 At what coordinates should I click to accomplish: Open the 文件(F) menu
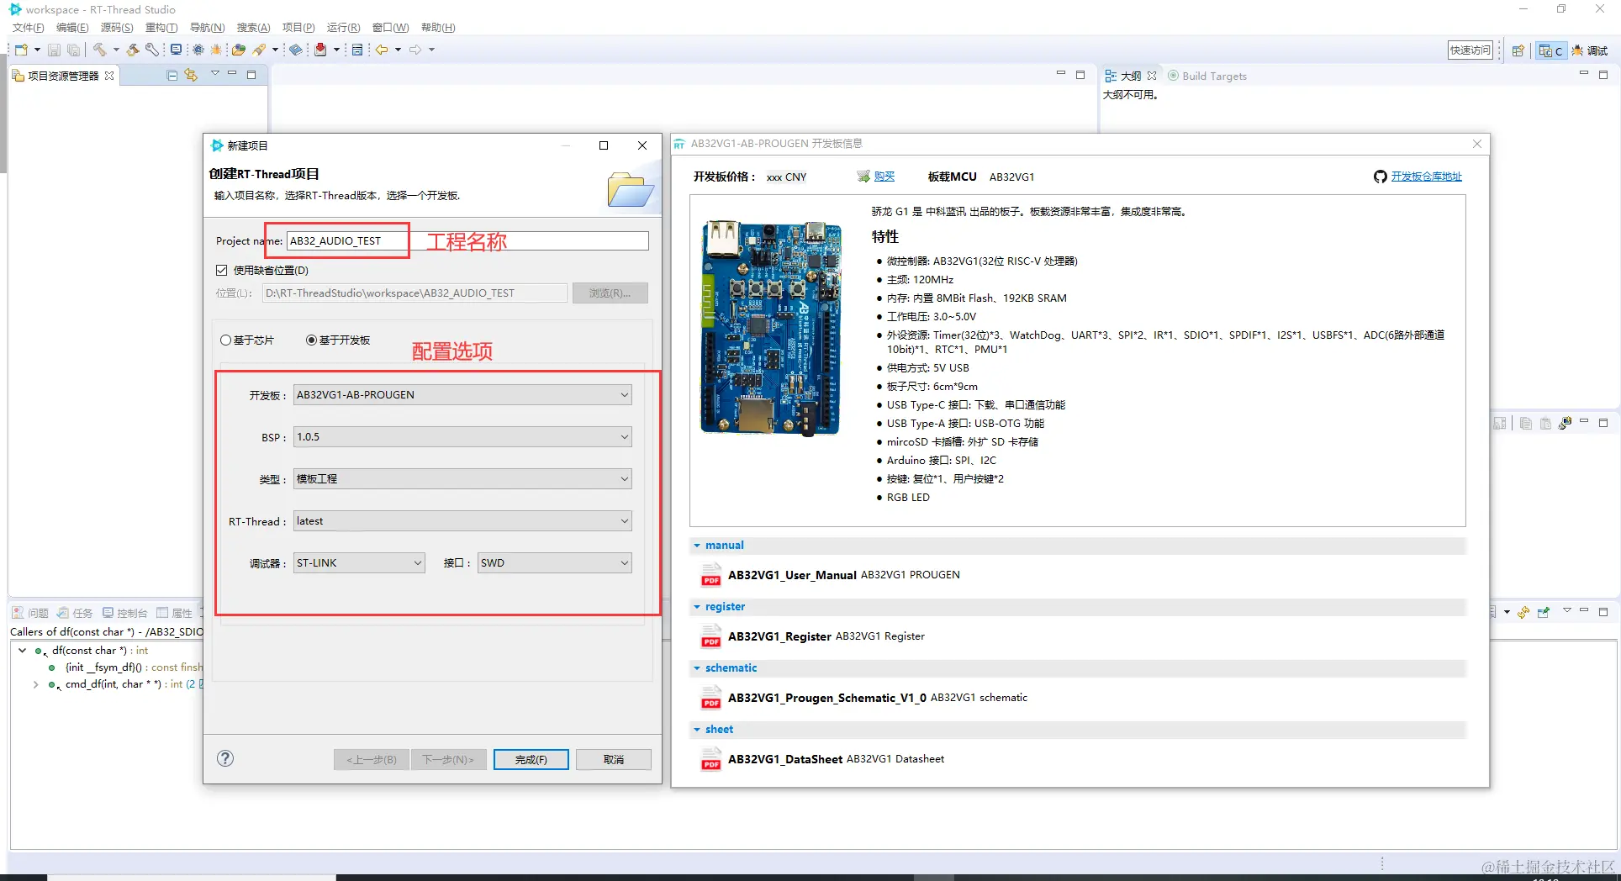[28, 28]
